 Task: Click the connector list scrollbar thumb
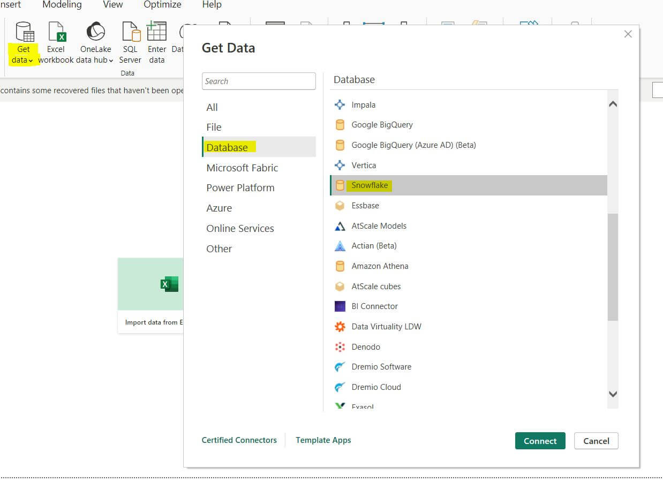[613, 267]
